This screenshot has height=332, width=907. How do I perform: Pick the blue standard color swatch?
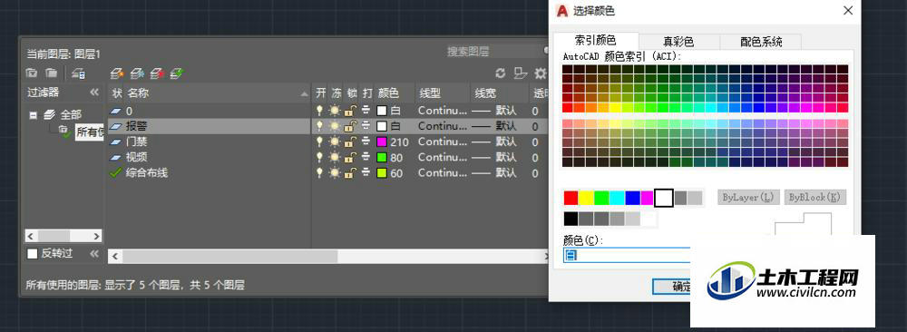(x=632, y=198)
